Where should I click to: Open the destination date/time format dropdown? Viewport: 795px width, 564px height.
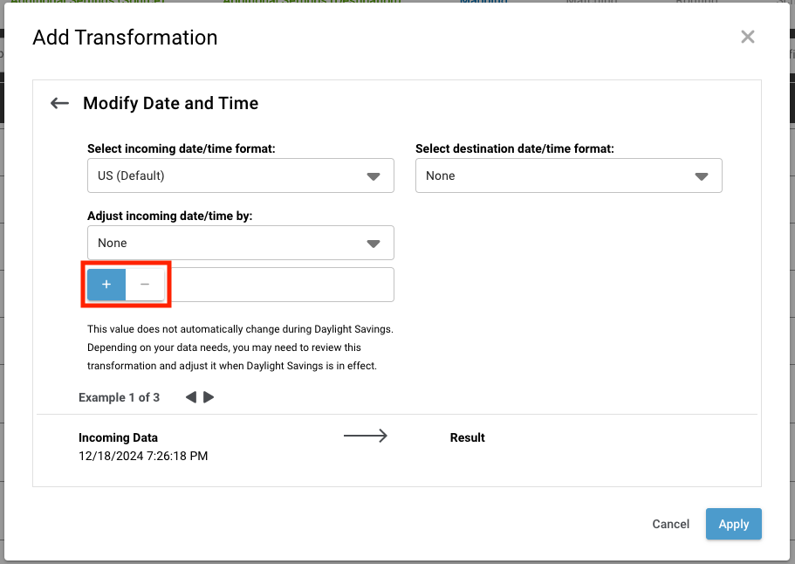[x=568, y=175]
